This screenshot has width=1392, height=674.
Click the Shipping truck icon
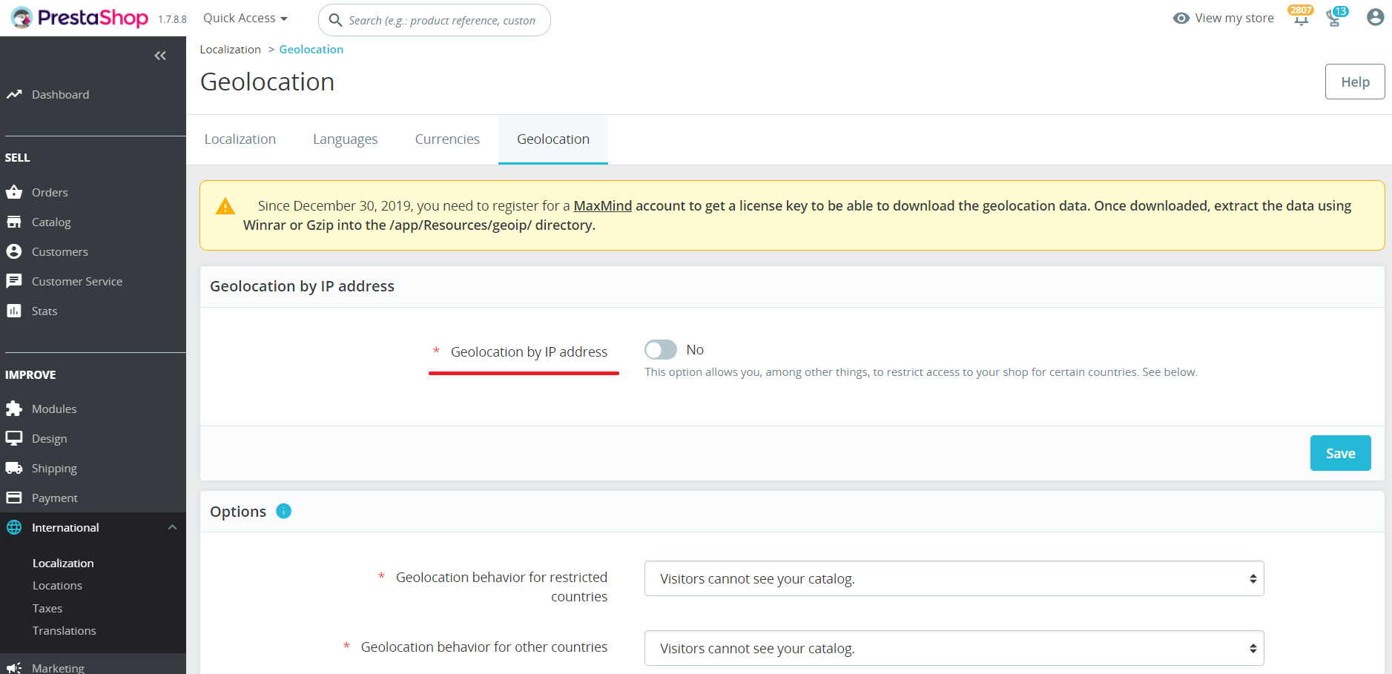click(x=15, y=468)
